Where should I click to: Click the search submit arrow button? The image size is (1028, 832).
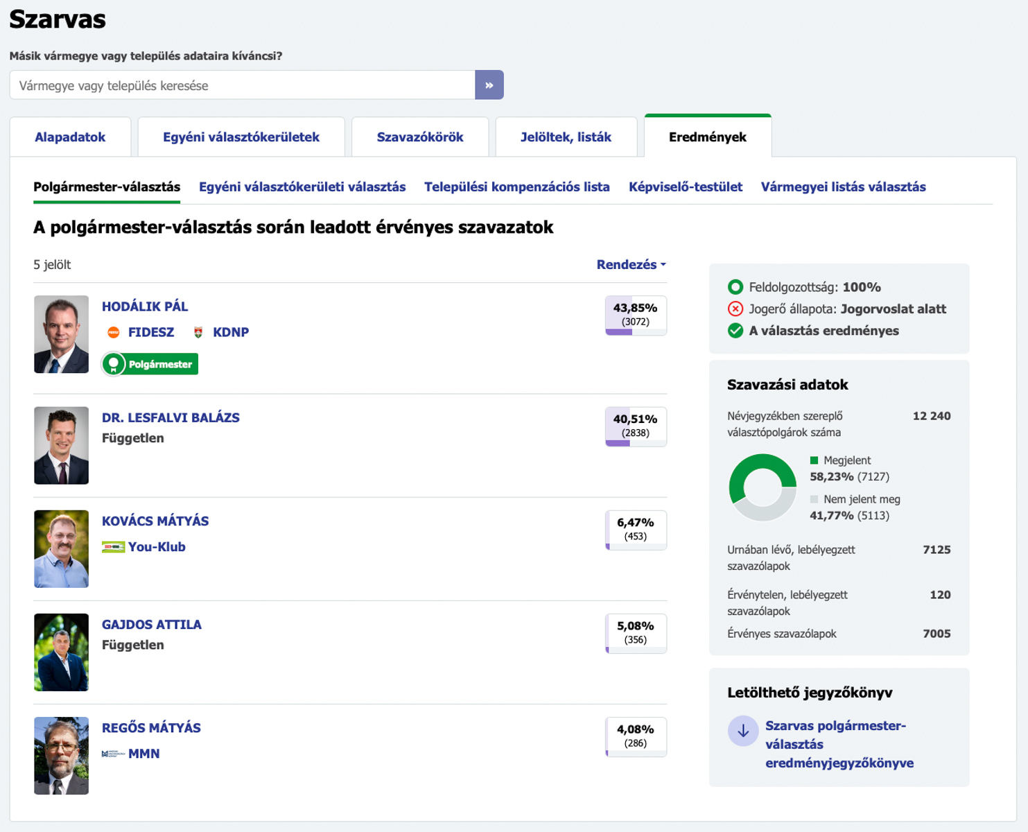[x=489, y=85]
